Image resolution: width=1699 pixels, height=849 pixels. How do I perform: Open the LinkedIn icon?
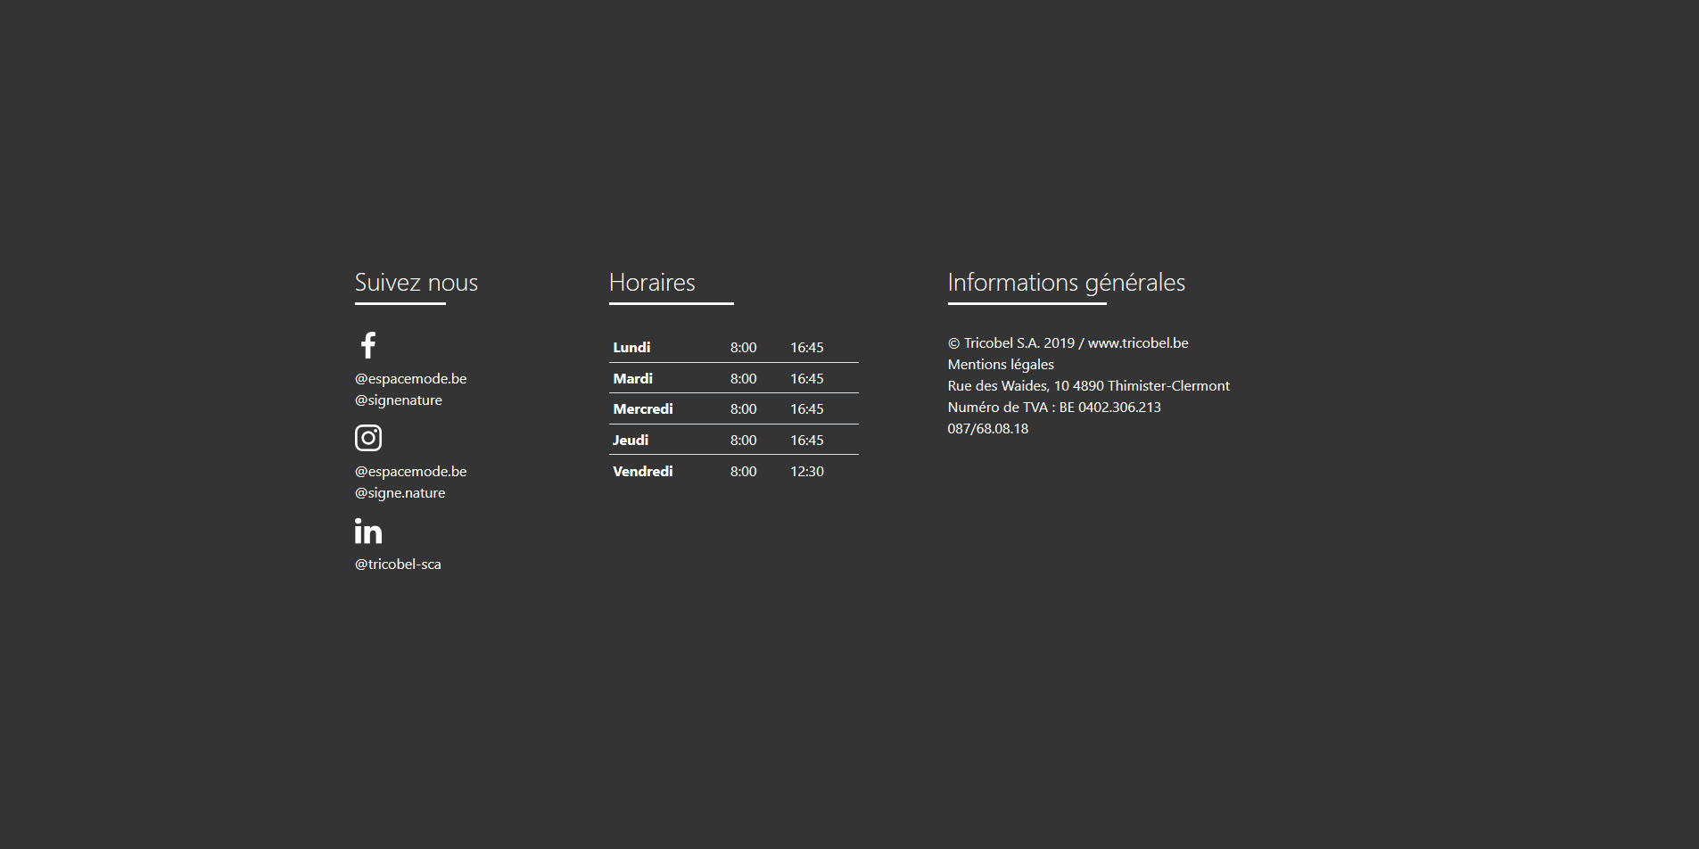coord(368,531)
